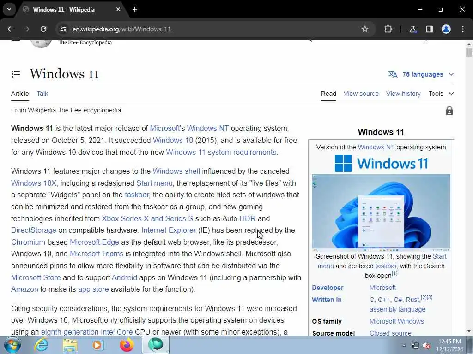
Task: Follow the Microsoft link in the intro
Action: [x=165, y=128]
